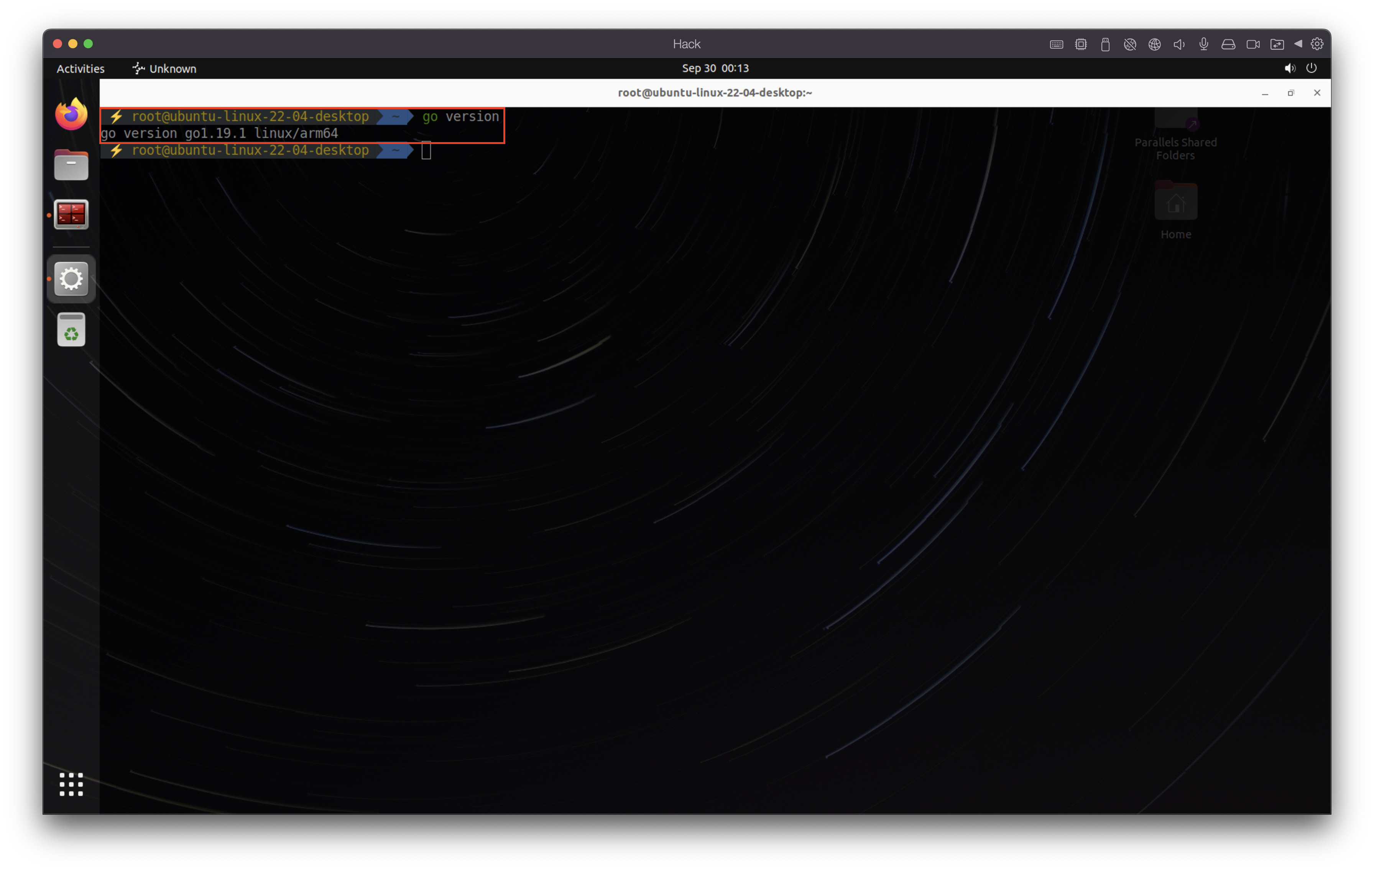Click the terminal title root@ubuntu-linux-22-04-desktop:~

click(x=715, y=93)
